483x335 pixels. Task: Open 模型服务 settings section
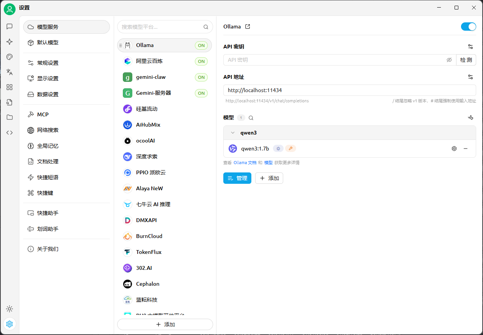point(66,27)
